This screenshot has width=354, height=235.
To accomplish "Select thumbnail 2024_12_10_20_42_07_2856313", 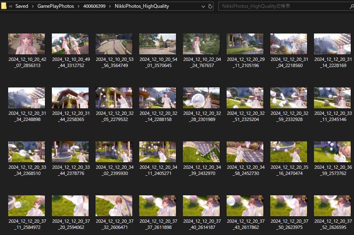I will tap(27, 44).
